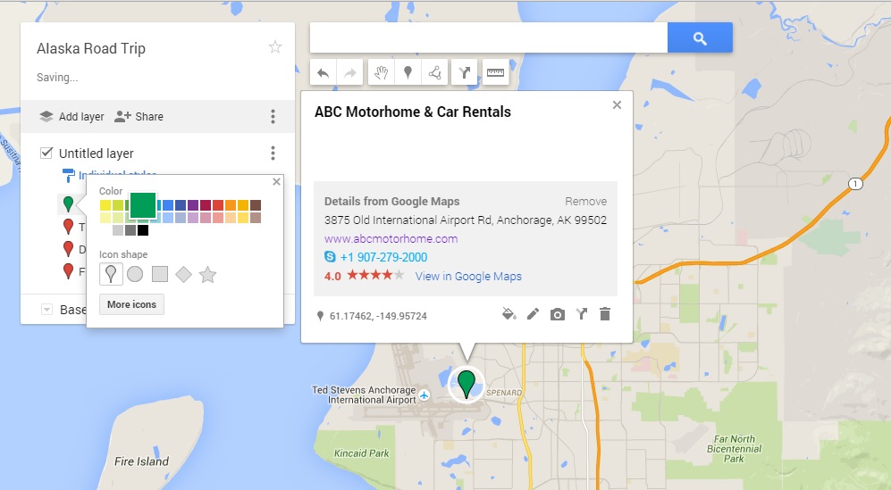Open map options three-dot menu beside Share
This screenshot has height=490, width=891.
tap(273, 116)
